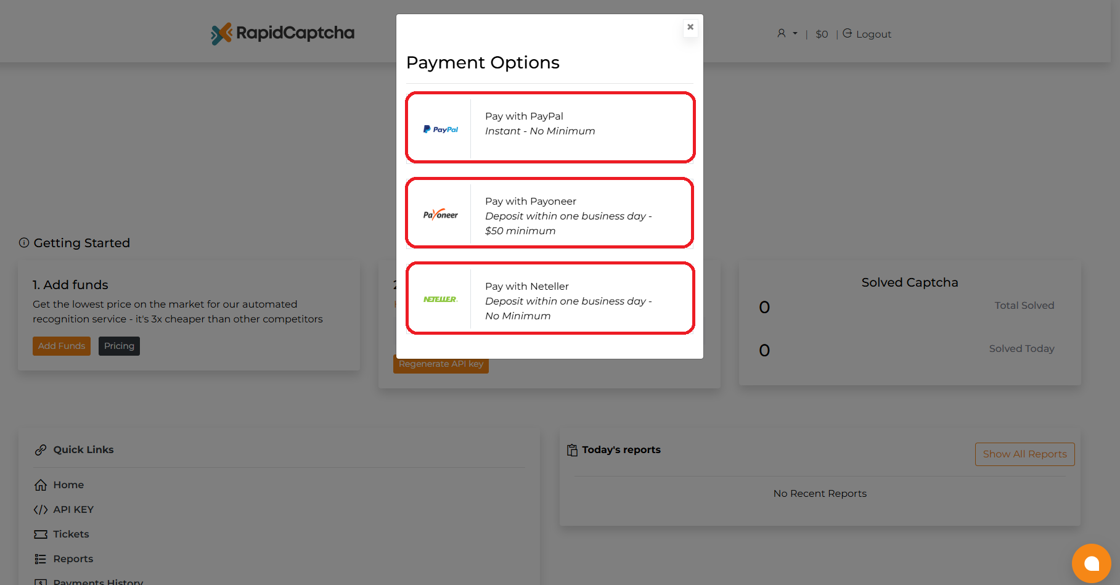
Task: Open the Pricing button
Action: click(119, 346)
